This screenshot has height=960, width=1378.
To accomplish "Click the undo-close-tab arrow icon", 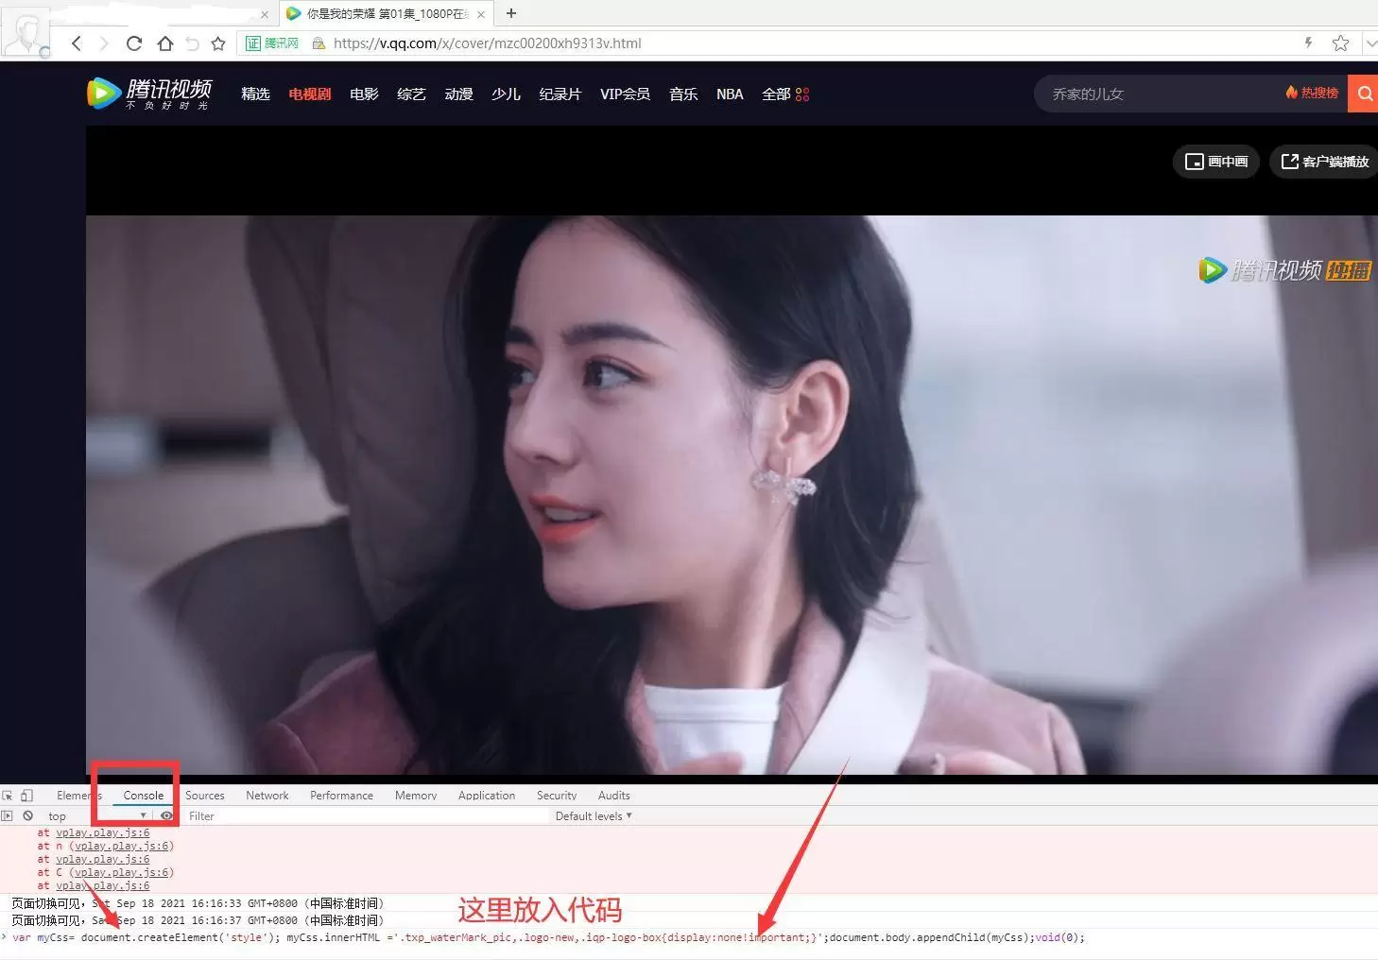I will (193, 43).
